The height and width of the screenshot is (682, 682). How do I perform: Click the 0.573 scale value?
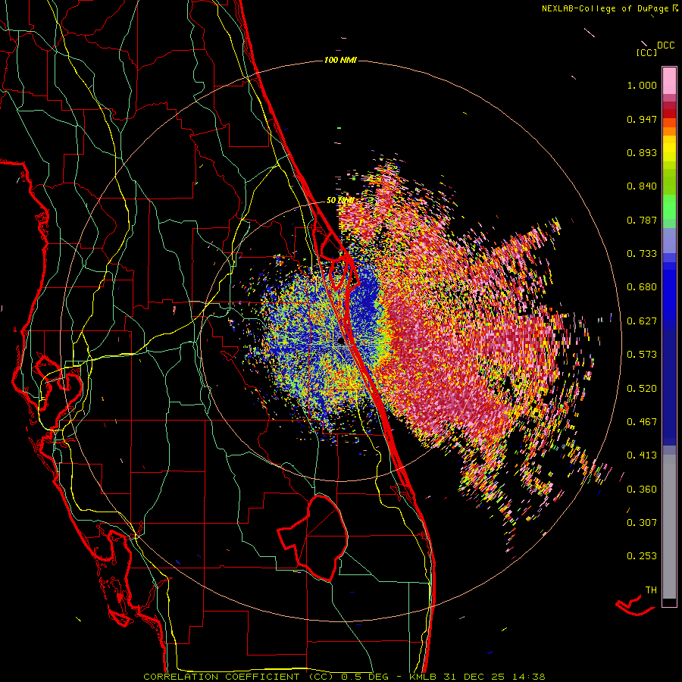[x=642, y=355]
